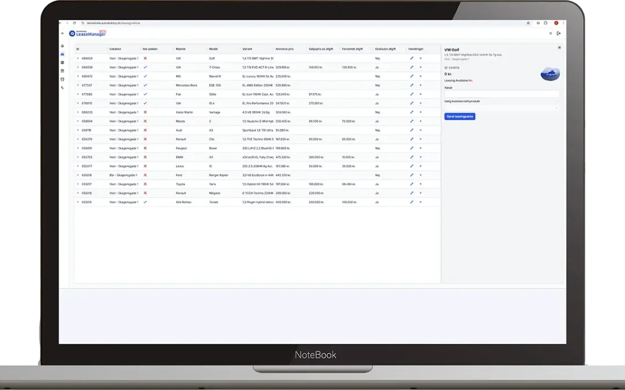Click the VW Golf car thumbnail image

pos(550,74)
